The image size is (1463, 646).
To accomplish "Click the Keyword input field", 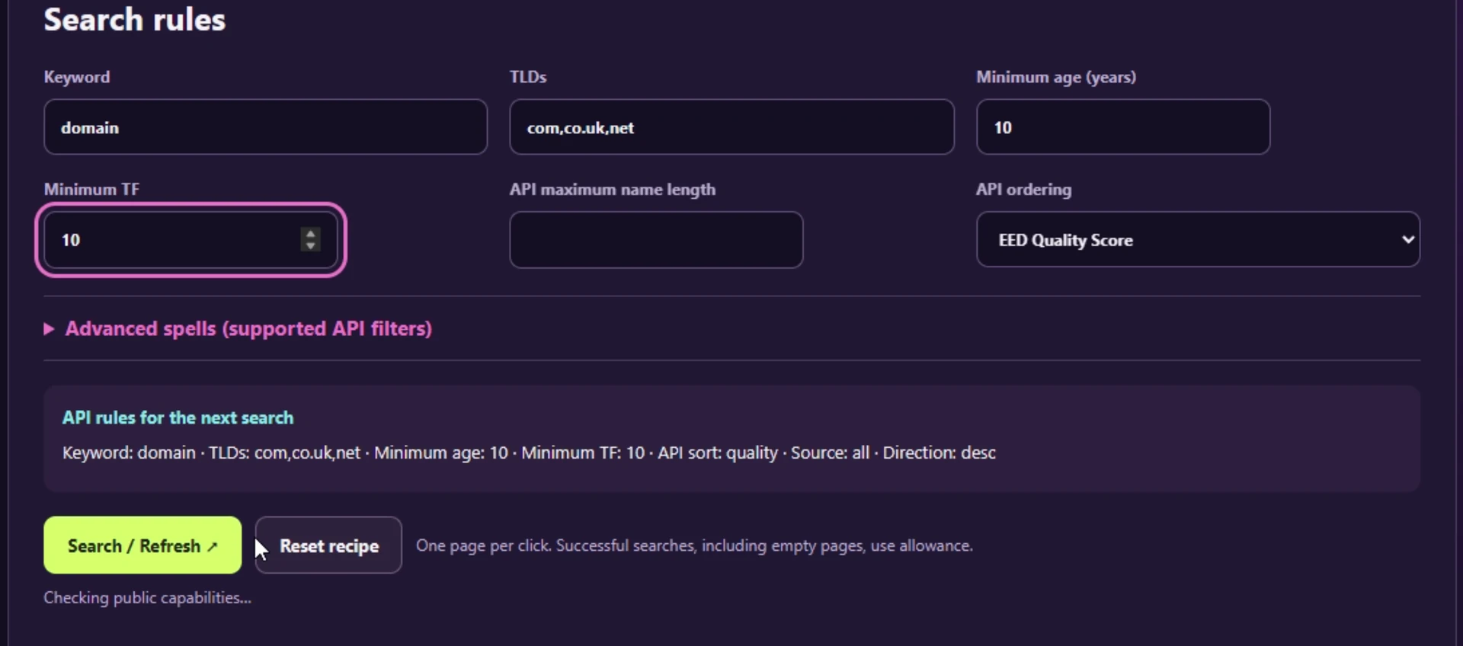I will 265,127.
